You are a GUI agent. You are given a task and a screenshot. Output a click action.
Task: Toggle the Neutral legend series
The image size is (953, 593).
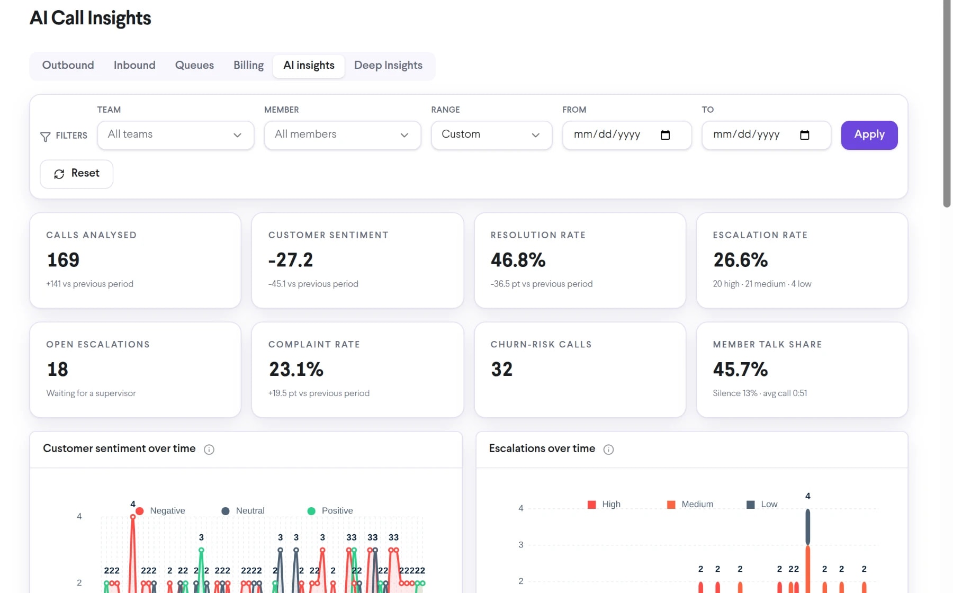point(243,511)
